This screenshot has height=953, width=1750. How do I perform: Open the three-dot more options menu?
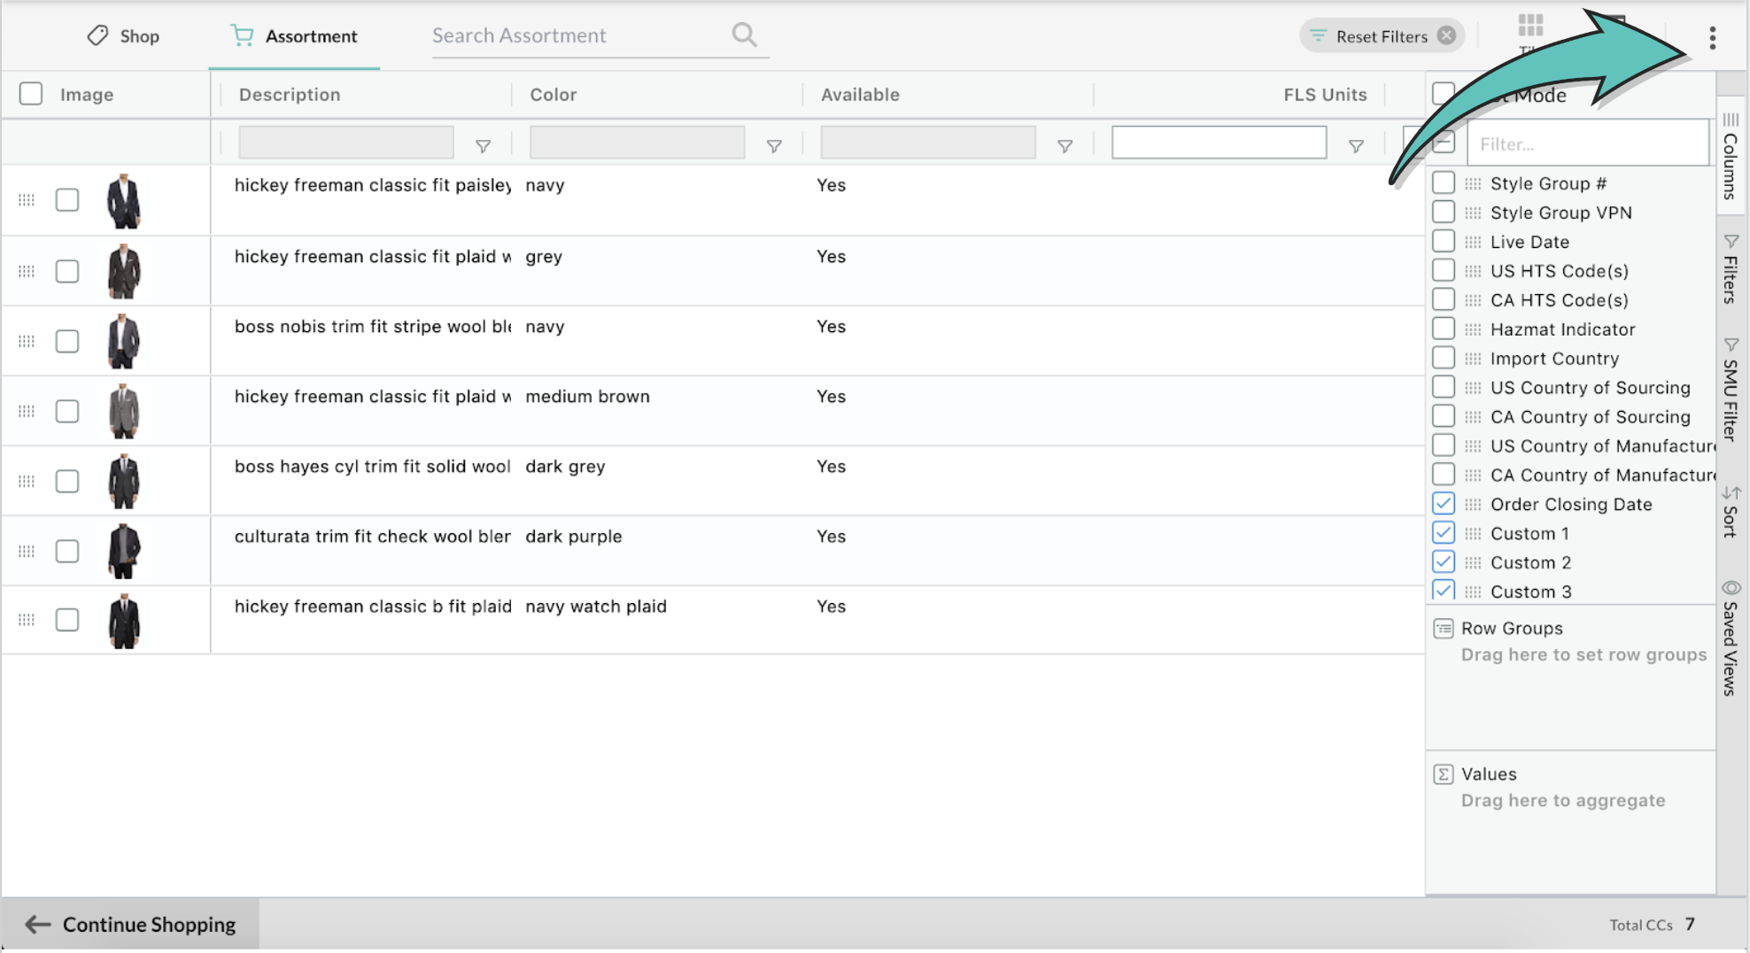point(1712,38)
